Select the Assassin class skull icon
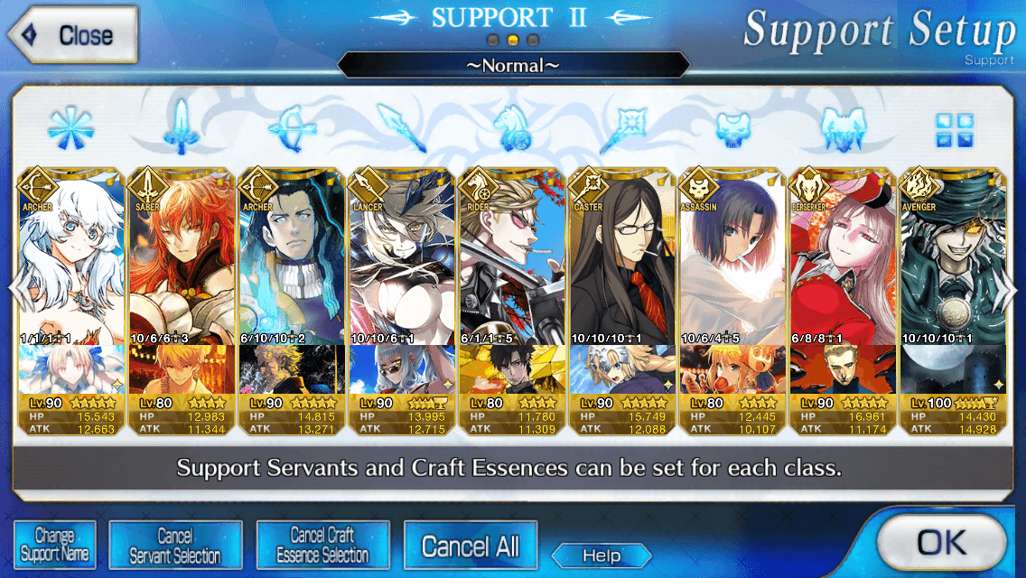The width and height of the screenshot is (1026, 578). (732, 128)
